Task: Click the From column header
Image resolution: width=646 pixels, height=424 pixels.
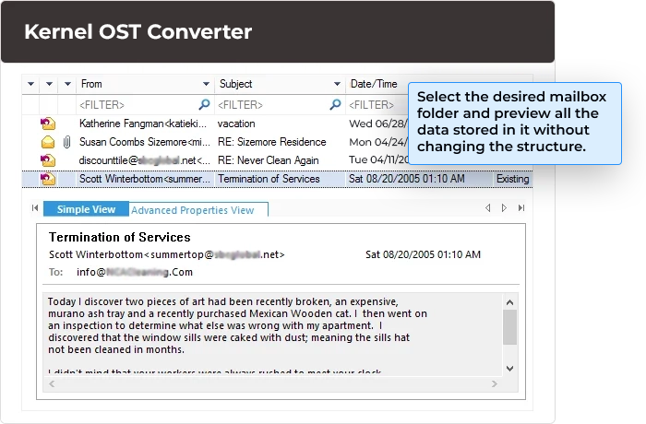Action: [145, 84]
